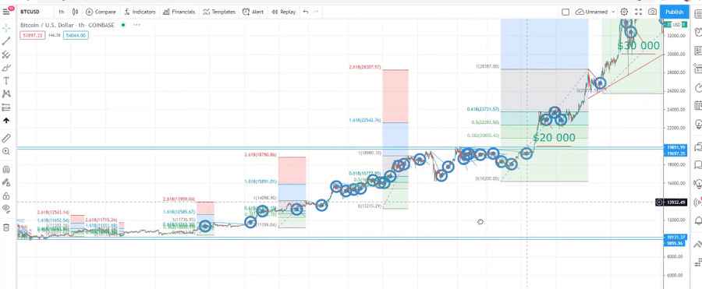Select the crosshair cursor tool

pyautogui.click(x=6, y=28)
